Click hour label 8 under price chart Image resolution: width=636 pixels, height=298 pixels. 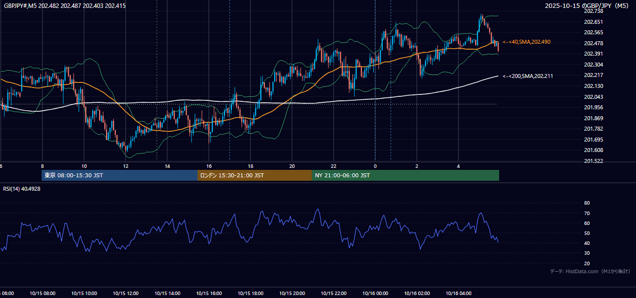pyautogui.click(x=42, y=166)
